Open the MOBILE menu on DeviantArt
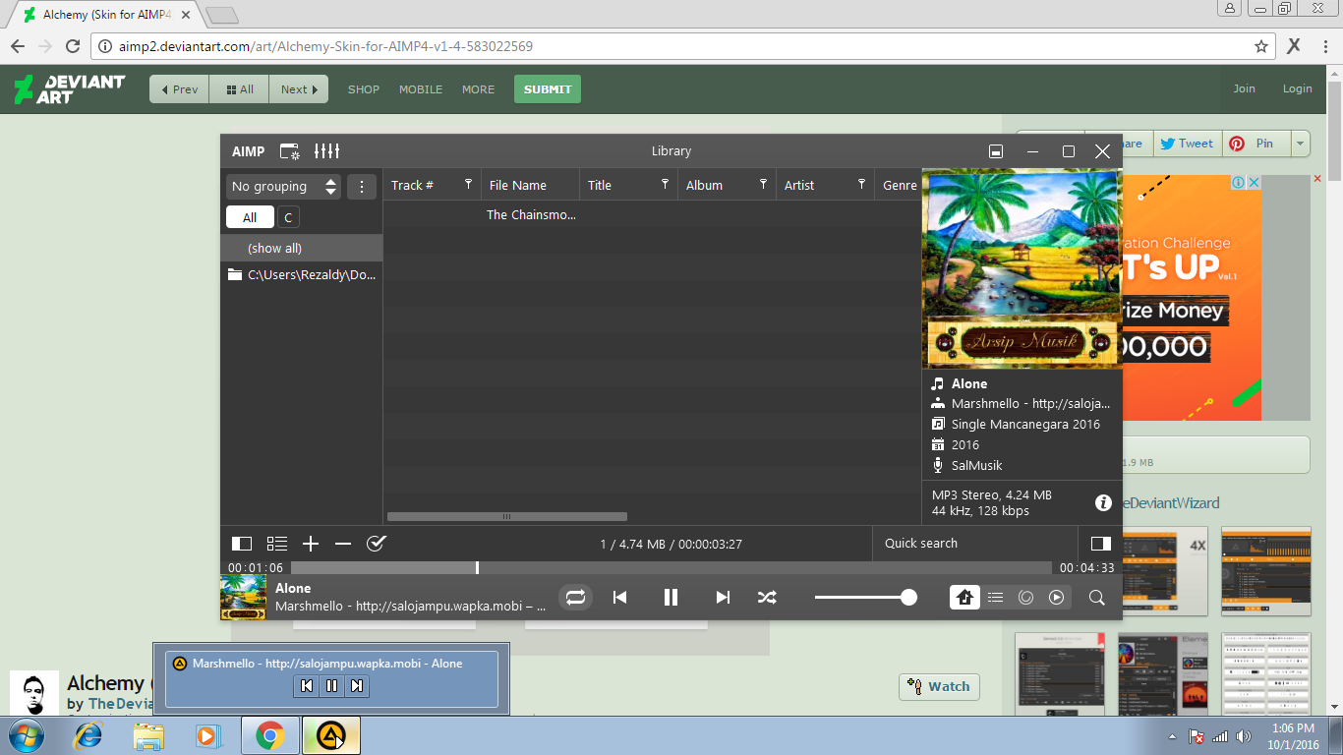The image size is (1343, 755). pos(421,89)
